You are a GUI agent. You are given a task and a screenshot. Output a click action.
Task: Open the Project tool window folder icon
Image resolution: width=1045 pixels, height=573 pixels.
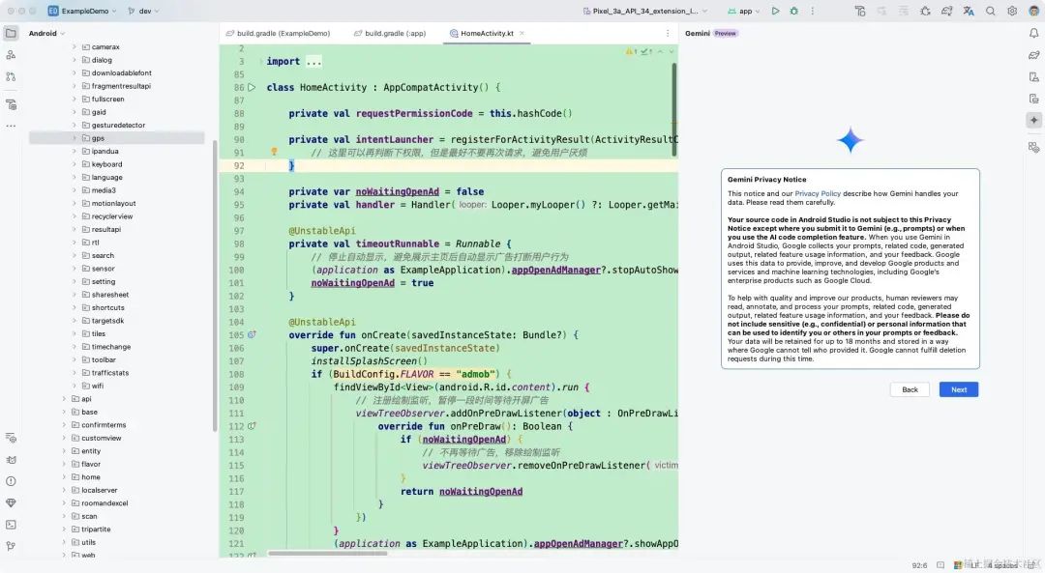click(11, 33)
